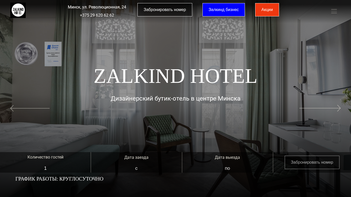Screen dimensions: 351x197
Task: Open the hamburger menu icon
Action: tap(334, 11)
